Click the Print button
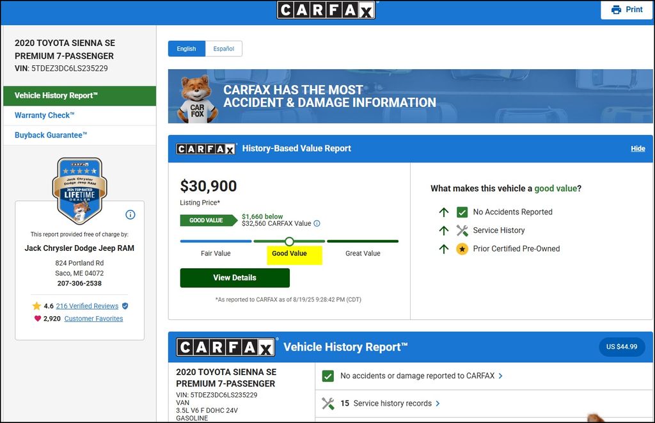This screenshot has height=423, width=655. click(627, 10)
